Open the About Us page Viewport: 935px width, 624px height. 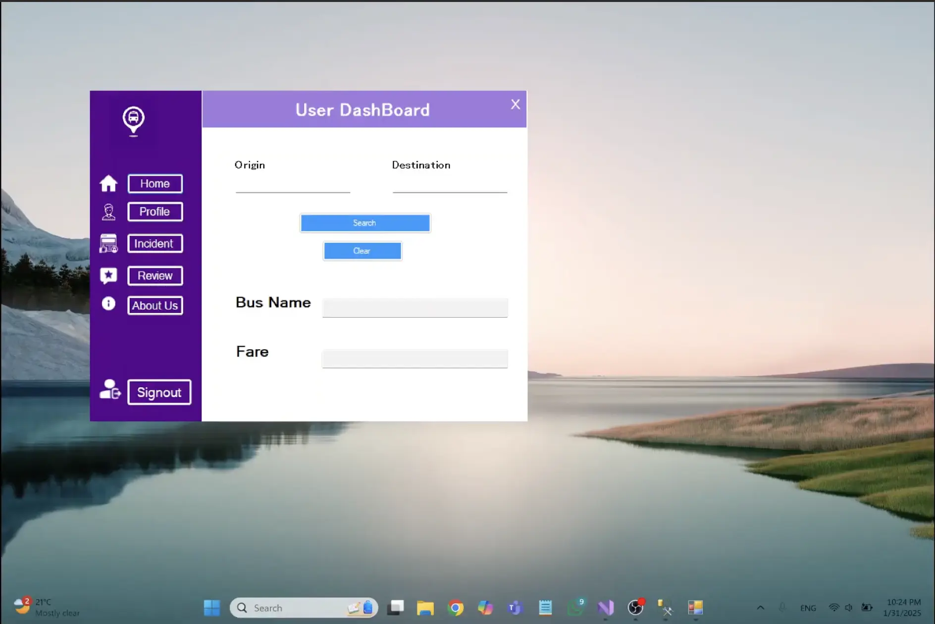(x=155, y=306)
